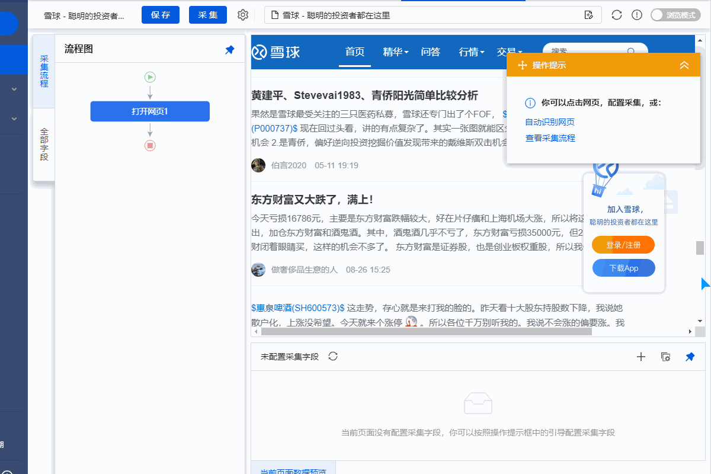Click the blue info icon in 操作提示
Image resolution: width=711 pixels, height=474 pixels.
click(531, 103)
